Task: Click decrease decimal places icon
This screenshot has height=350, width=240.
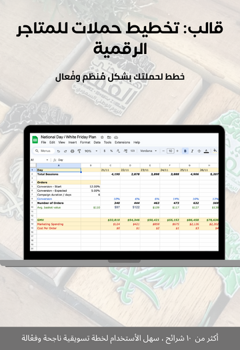Action: point(118,151)
